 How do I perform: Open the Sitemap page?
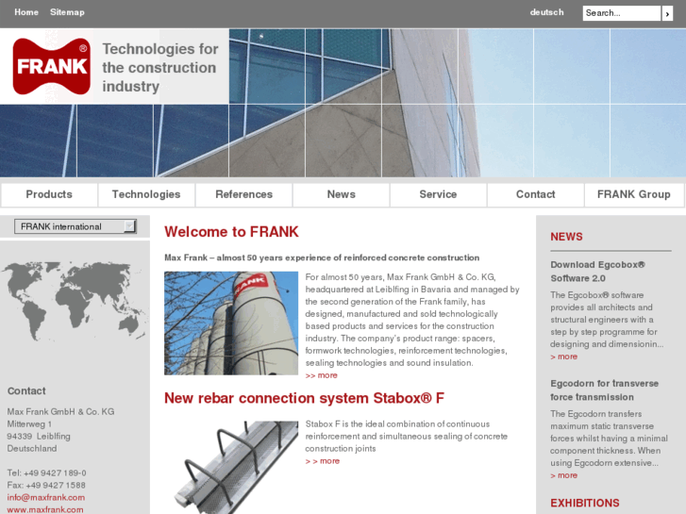click(67, 12)
